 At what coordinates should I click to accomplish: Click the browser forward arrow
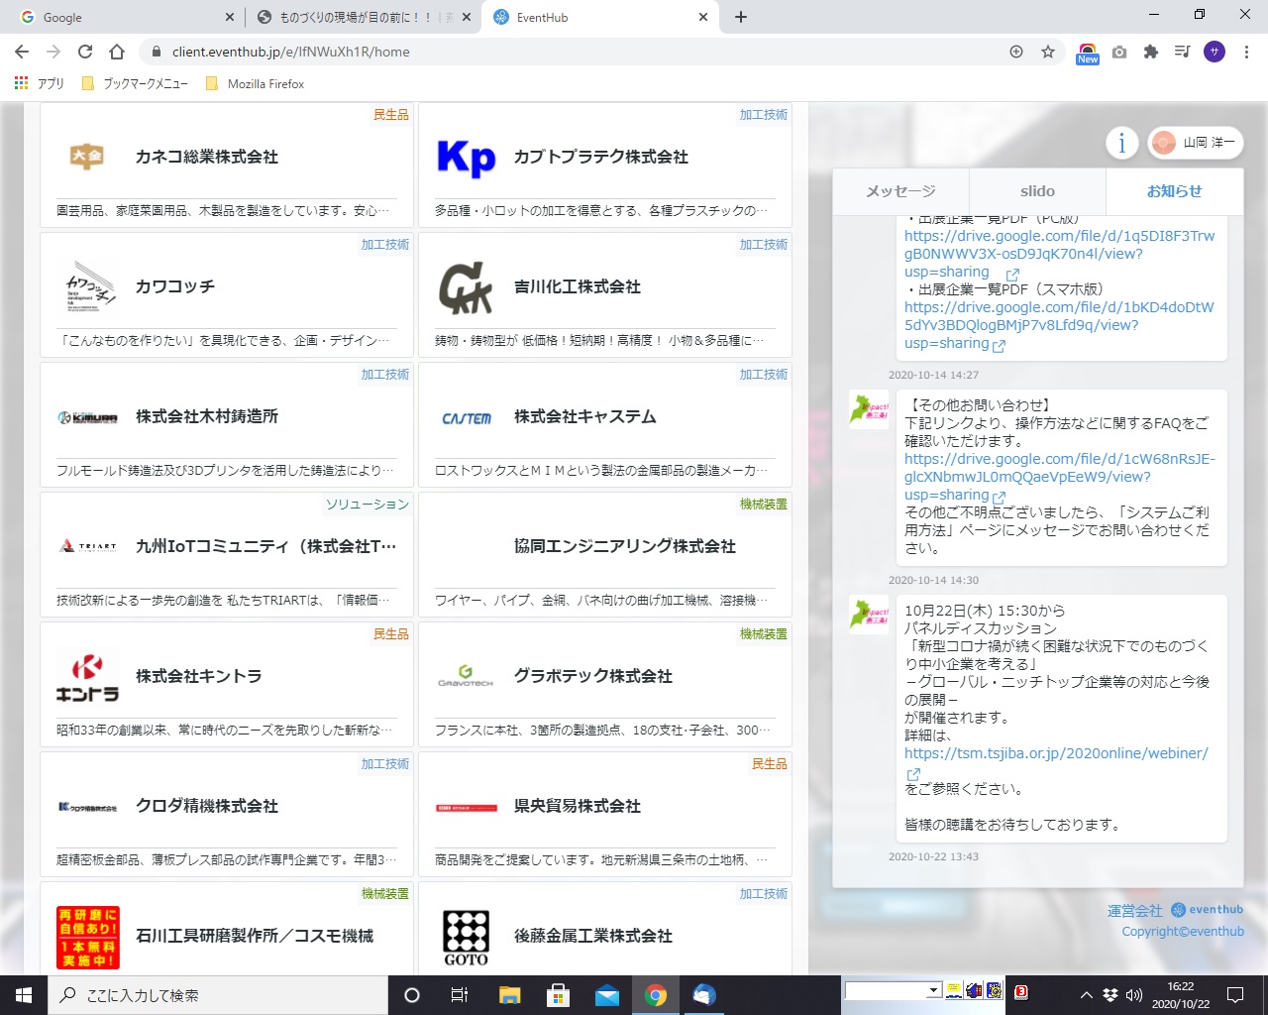click(x=53, y=52)
